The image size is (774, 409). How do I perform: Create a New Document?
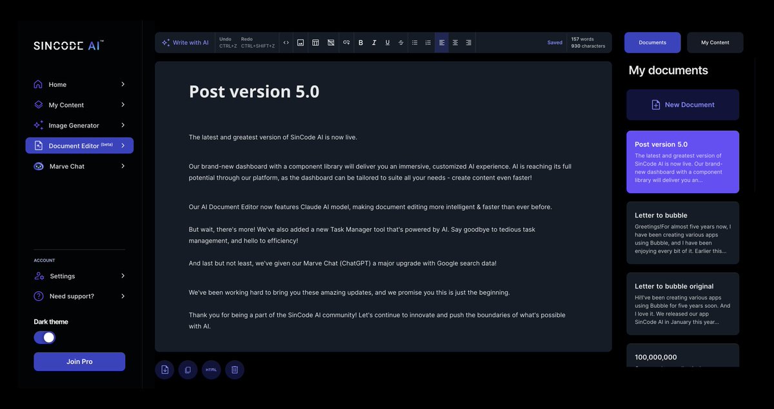click(682, 104)
